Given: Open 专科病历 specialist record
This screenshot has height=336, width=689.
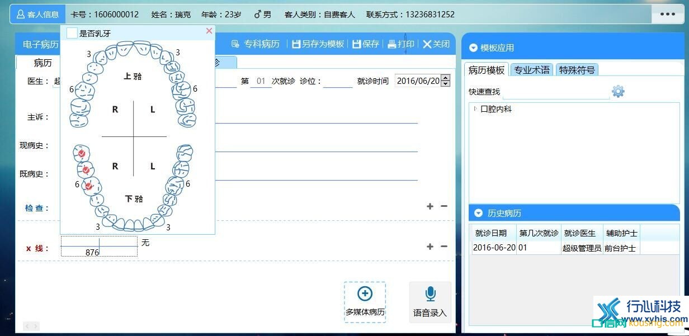Looking at the screenshot, I should click(256, 44).
